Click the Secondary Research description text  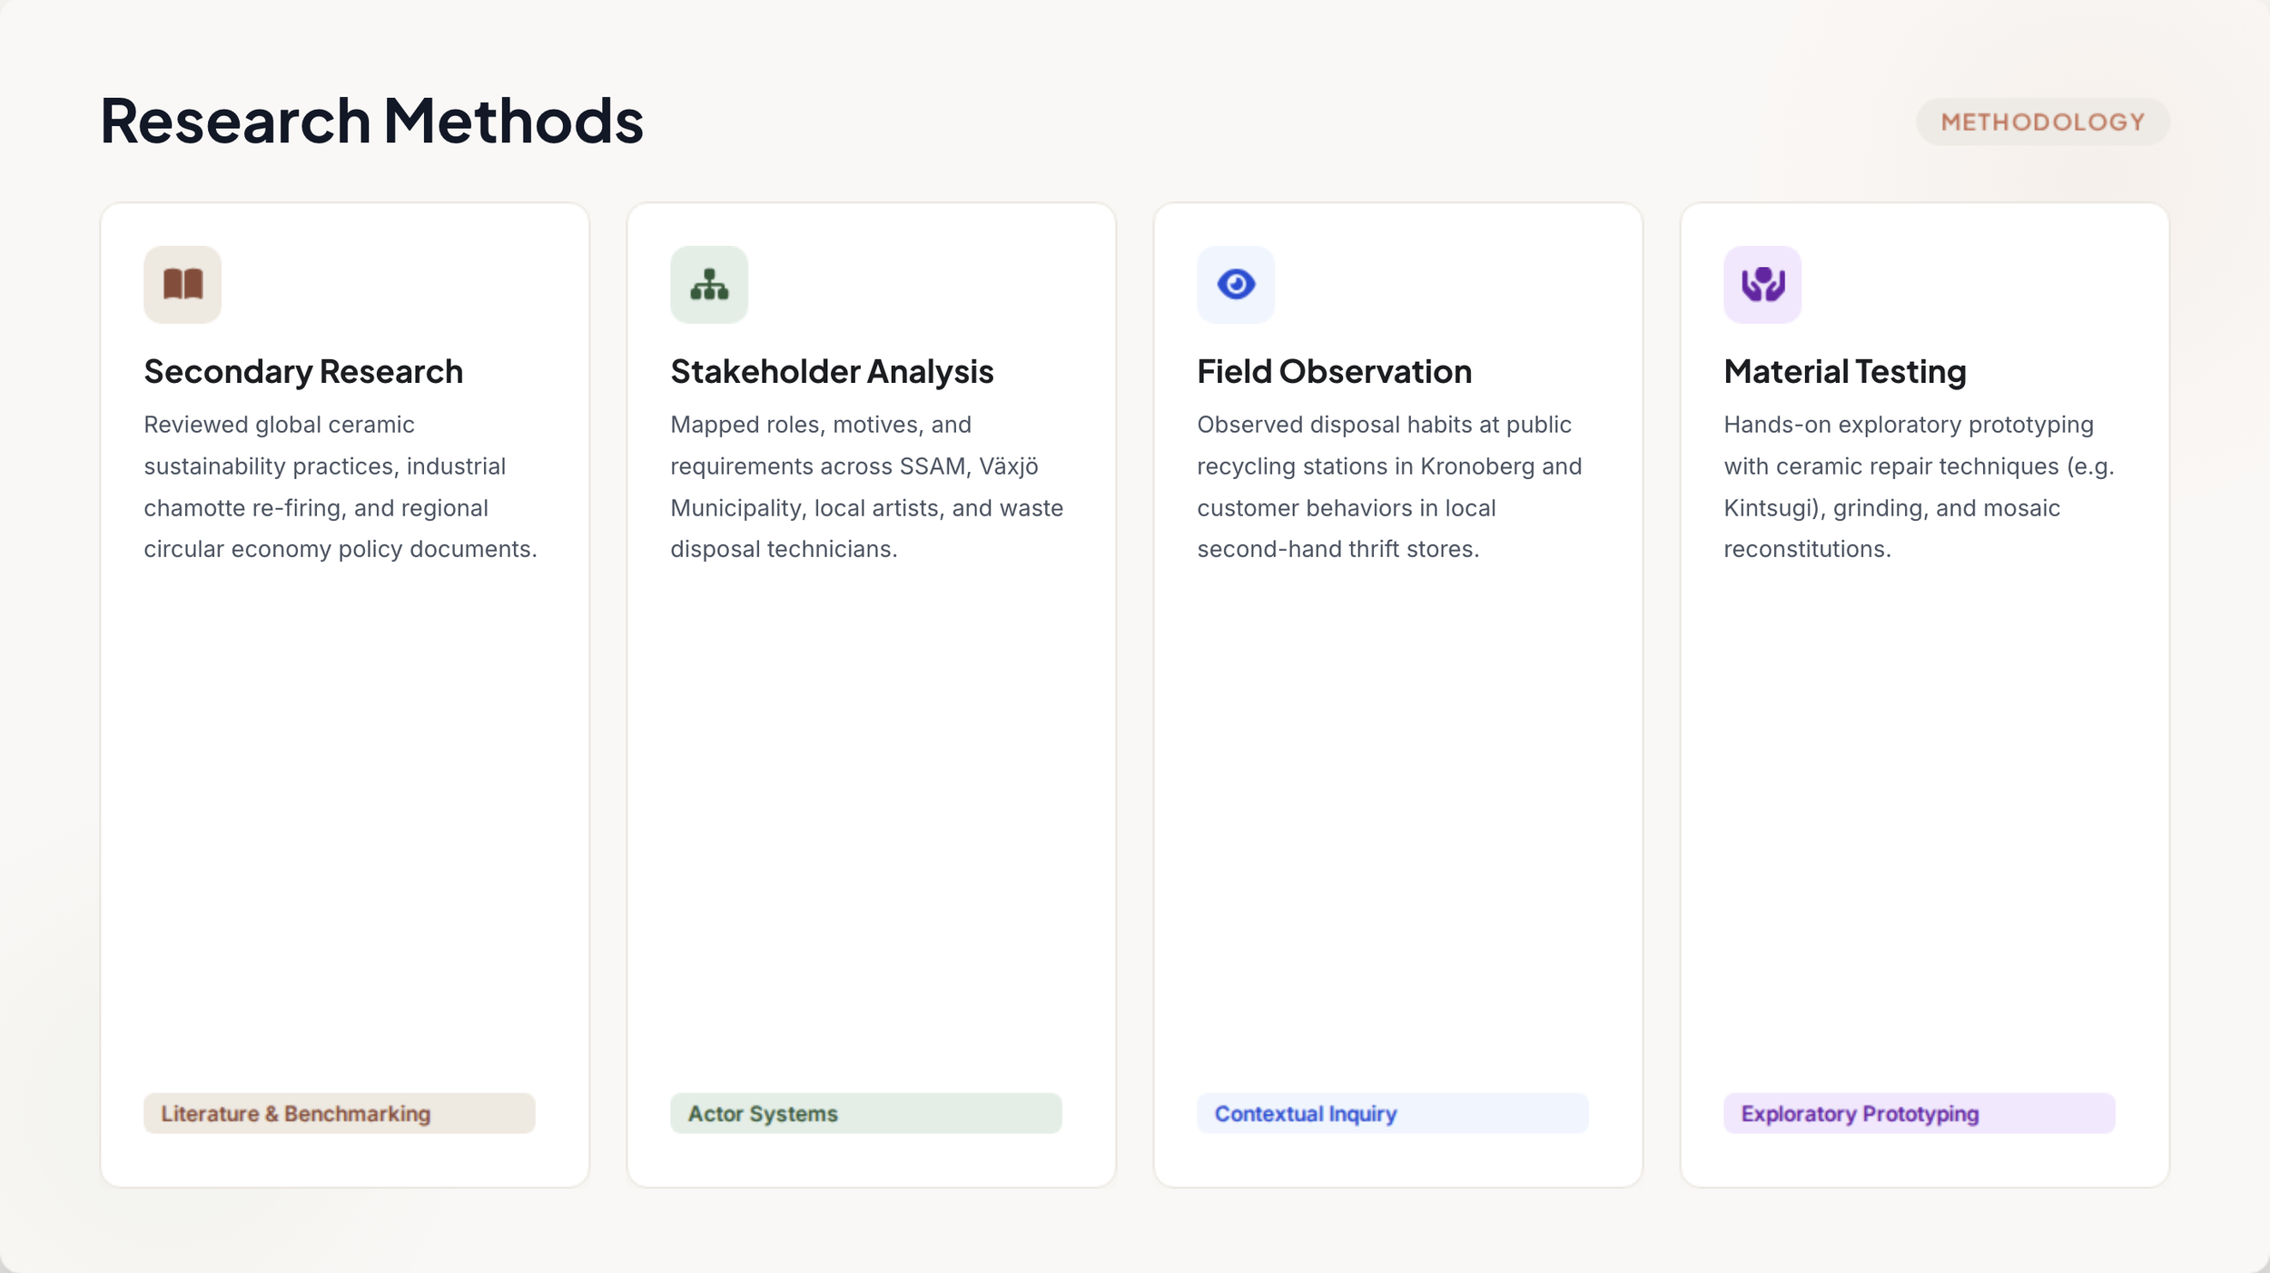coord(340,487)
